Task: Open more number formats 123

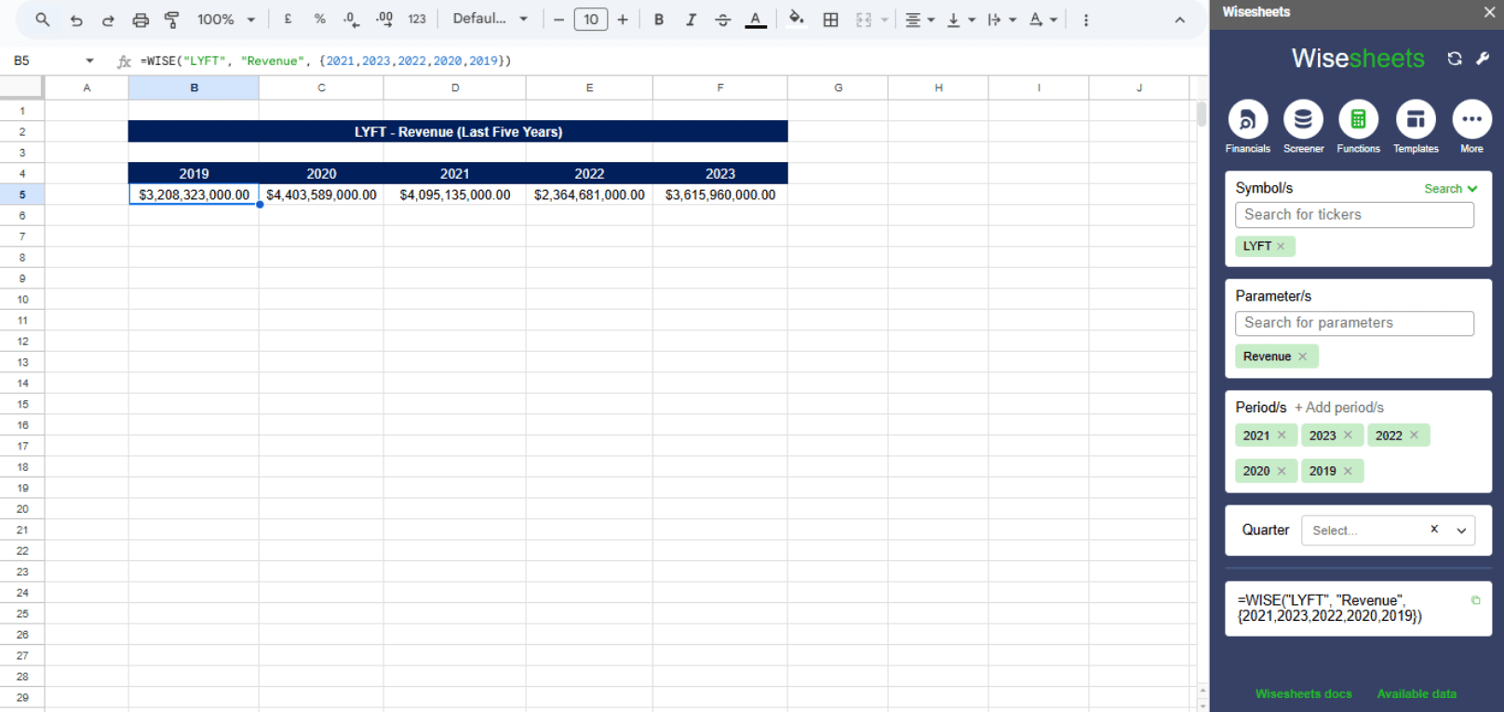Action: tap(417, 19)
